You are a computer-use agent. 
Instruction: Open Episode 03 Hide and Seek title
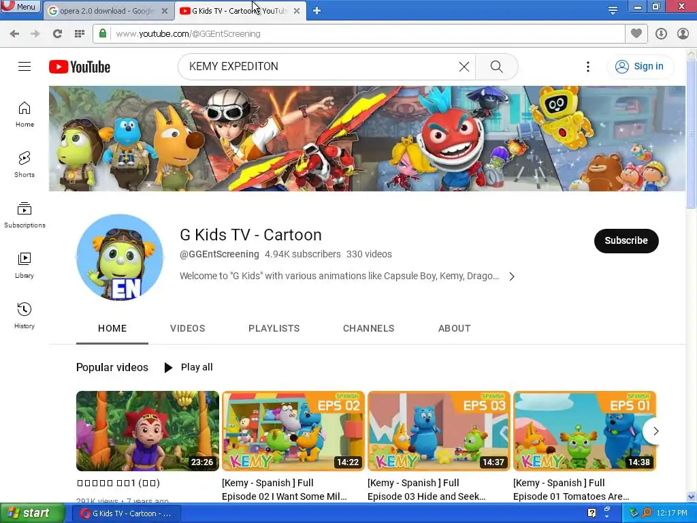[x=427, y=490]
